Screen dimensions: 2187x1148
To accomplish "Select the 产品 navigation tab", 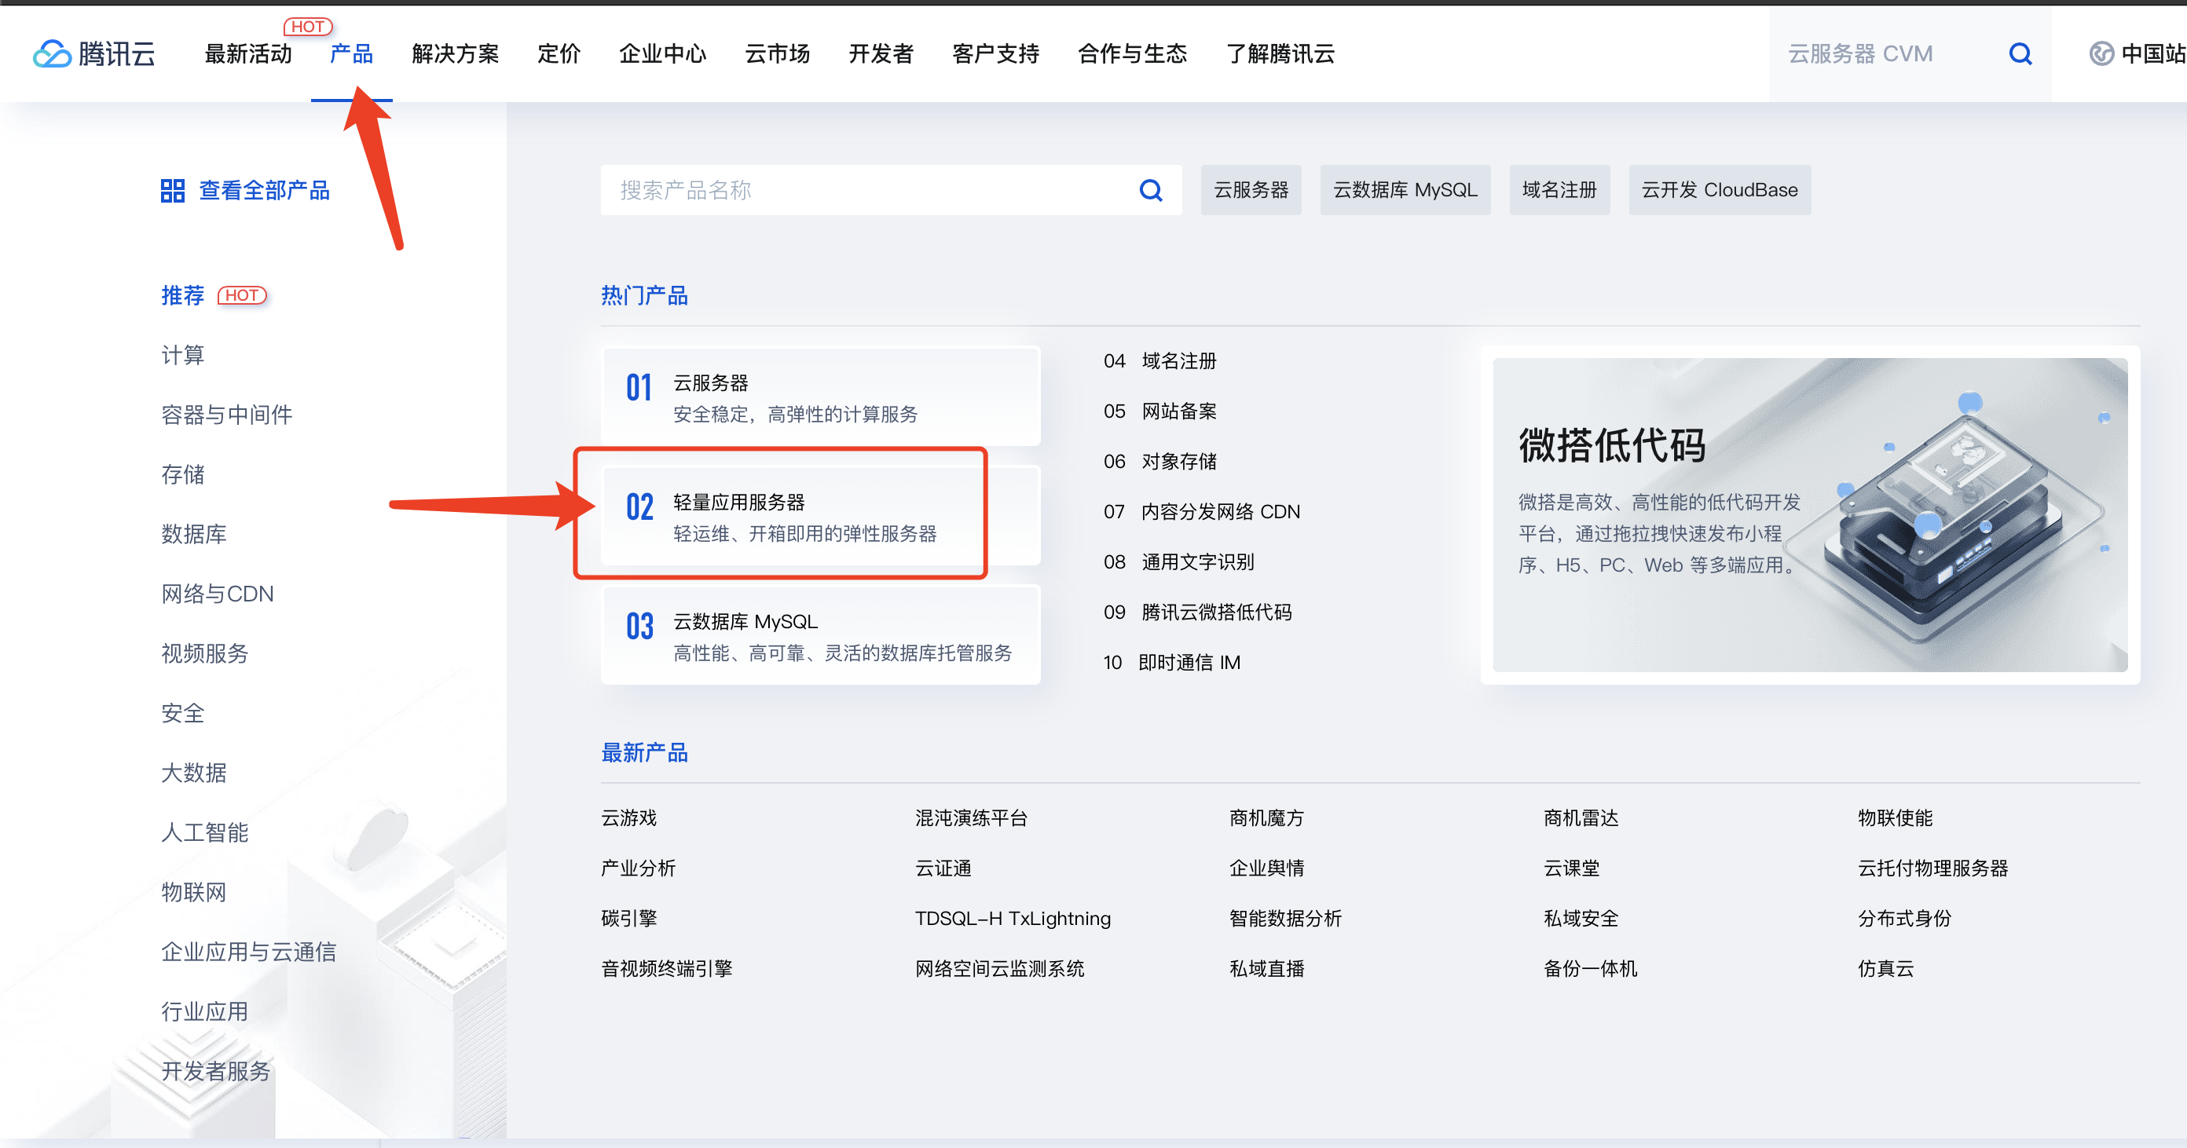I will (x=351, y=54).
